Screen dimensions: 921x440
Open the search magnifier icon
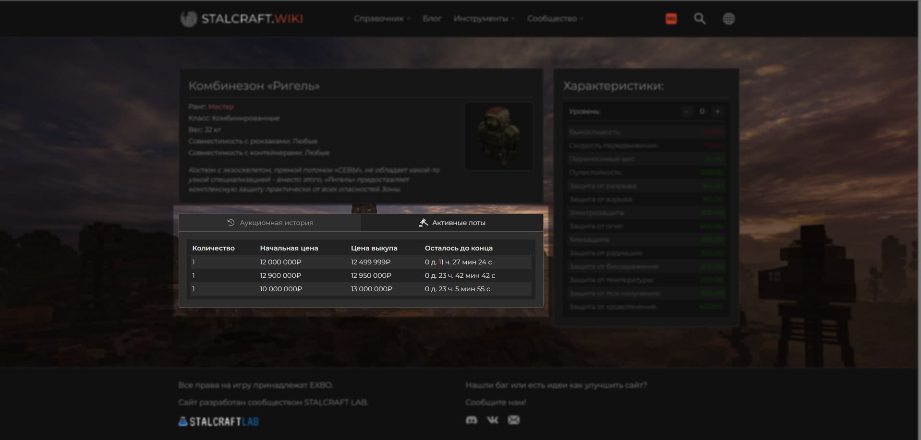(x=700, y=19)
